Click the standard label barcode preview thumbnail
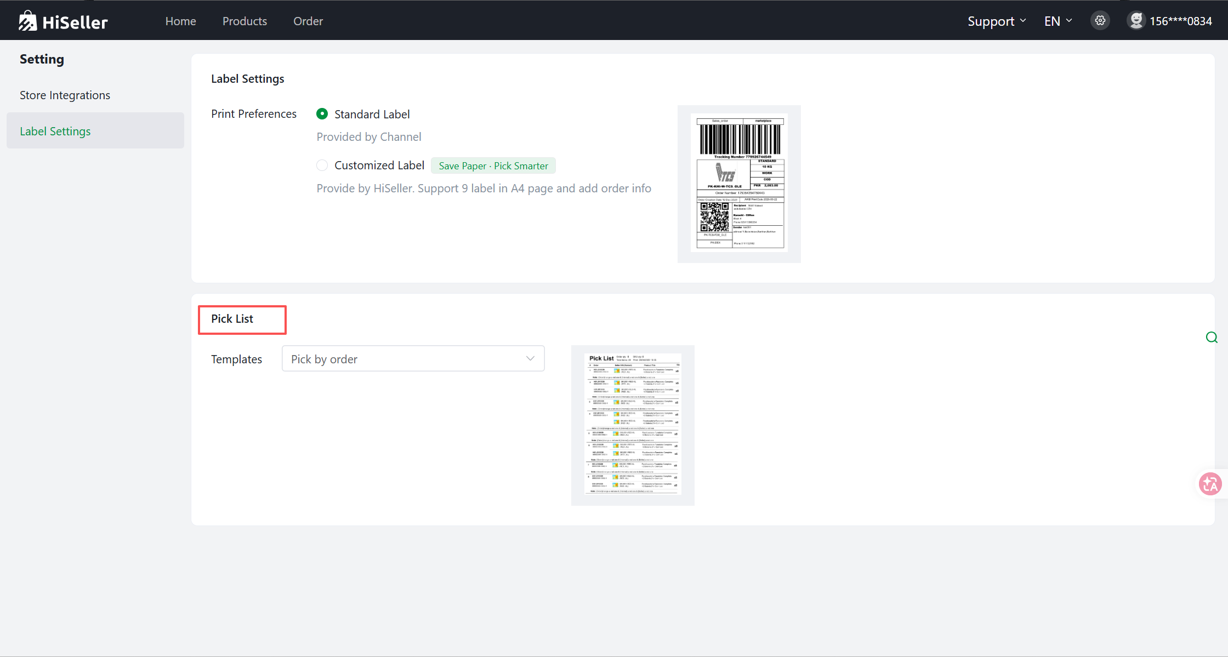The height and width of the screenshot is (657, 1228). click(739, 184)
